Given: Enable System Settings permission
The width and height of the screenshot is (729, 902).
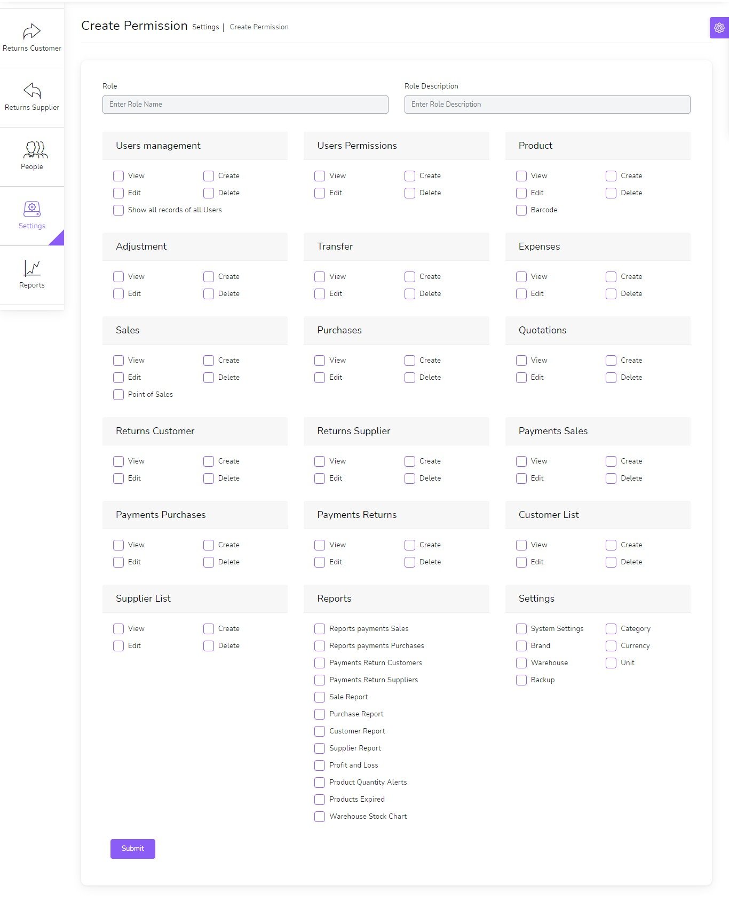Looking at the screenshot, I should [521, 629].
